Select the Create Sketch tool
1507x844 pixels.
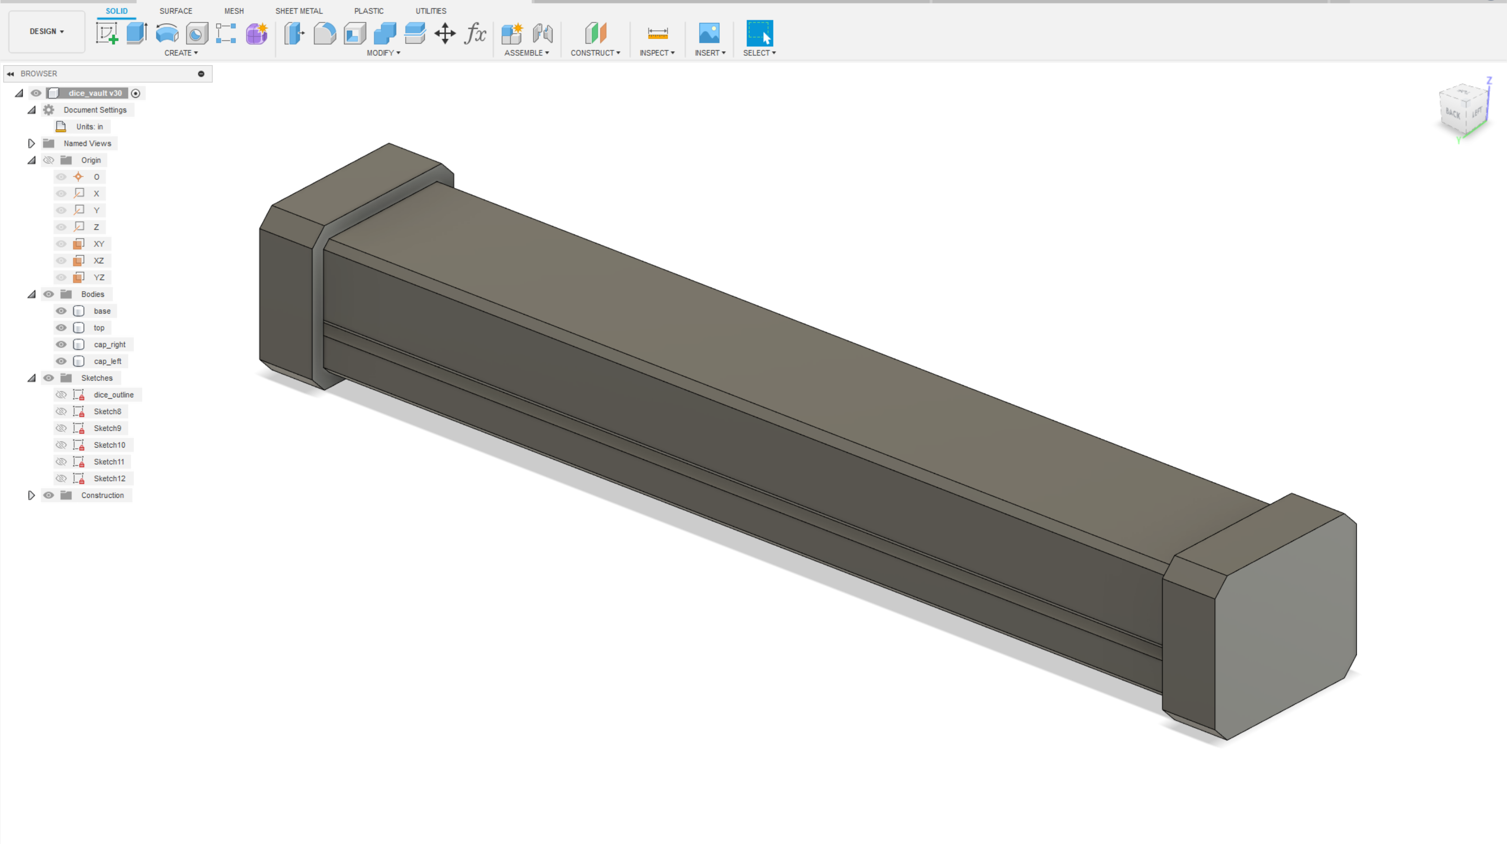107,35
